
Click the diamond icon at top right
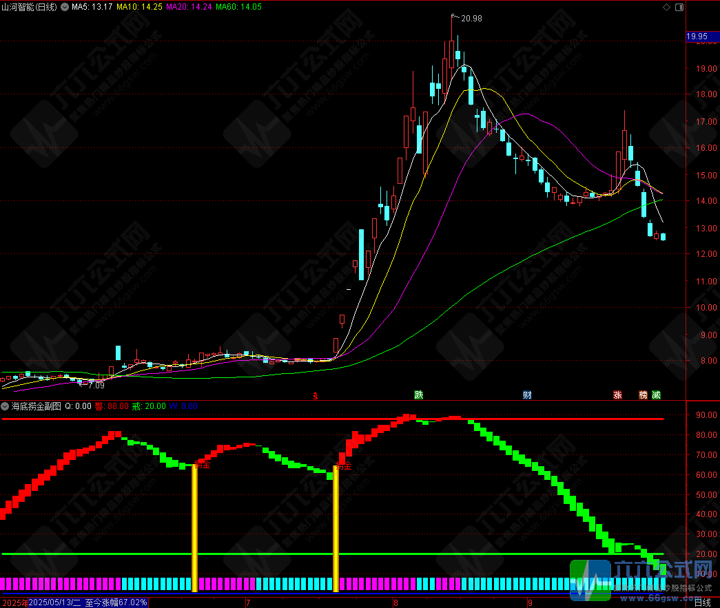pos(666,8)
